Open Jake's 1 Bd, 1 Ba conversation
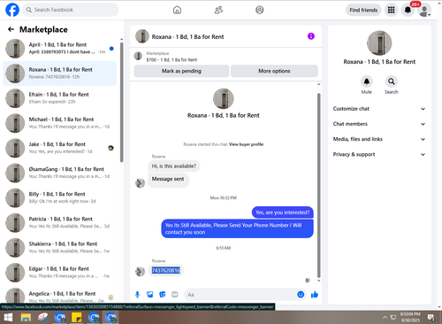Viewport: 442px width, 324px height. pos(59,148)
